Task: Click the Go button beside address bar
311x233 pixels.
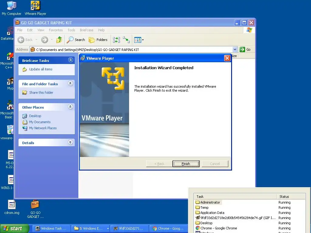Action: point(245,49)
